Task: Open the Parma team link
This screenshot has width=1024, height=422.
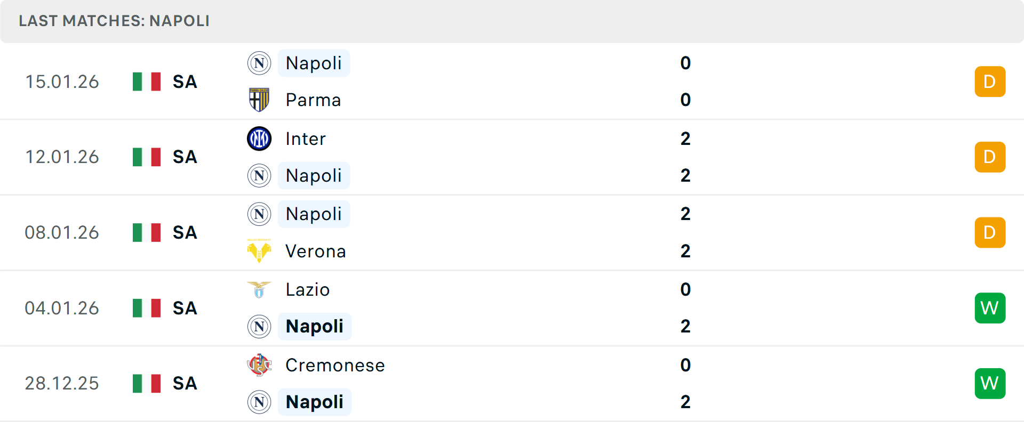Action: pyautogui.click(x=313, y=100)
